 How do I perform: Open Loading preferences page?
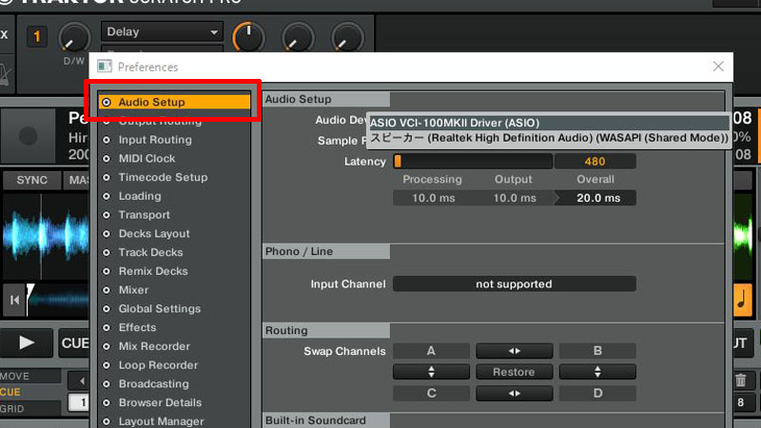tap(140, 196)
